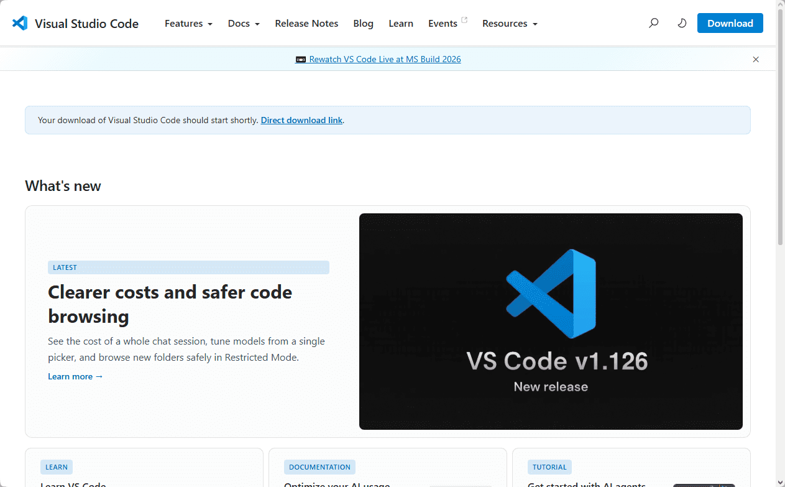Click the LEARN badge on bottom card
This screenshot has width=785, height=487.
pos(57,467)
